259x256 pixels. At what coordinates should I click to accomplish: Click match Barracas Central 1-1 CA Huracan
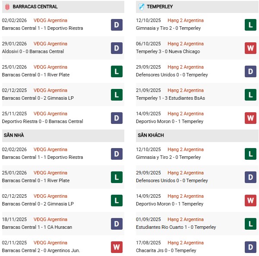tap(37, 228)
